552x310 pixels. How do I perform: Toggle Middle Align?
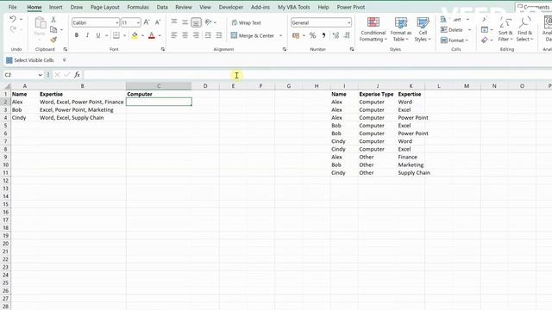pos(185,22)
